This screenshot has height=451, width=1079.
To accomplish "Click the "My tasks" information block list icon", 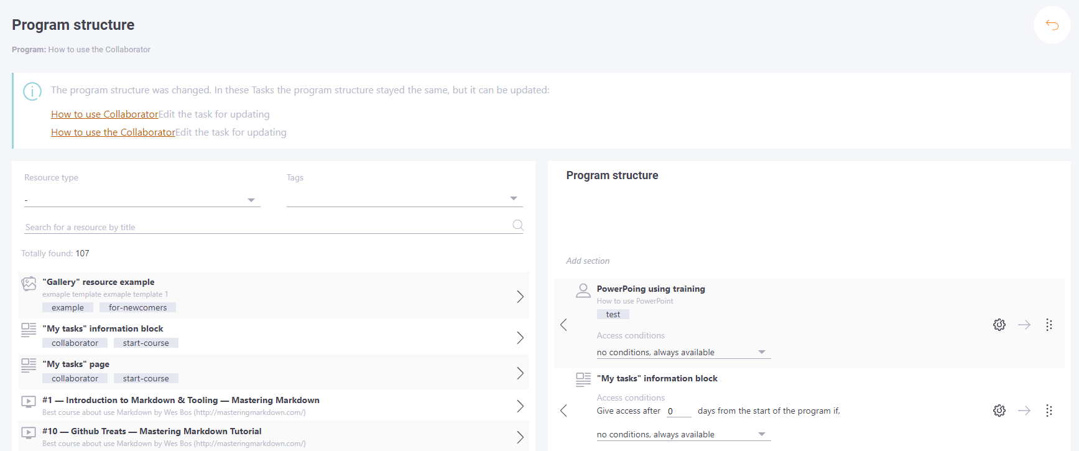I will point(29,330).
